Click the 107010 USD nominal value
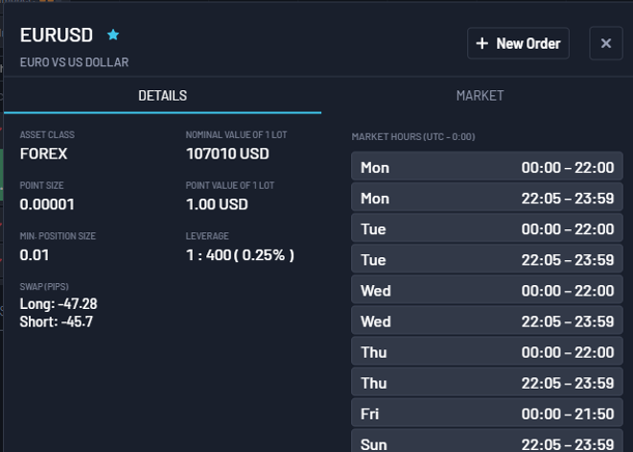The width and height of the screenshot is (633, 452). pos(227,154)
